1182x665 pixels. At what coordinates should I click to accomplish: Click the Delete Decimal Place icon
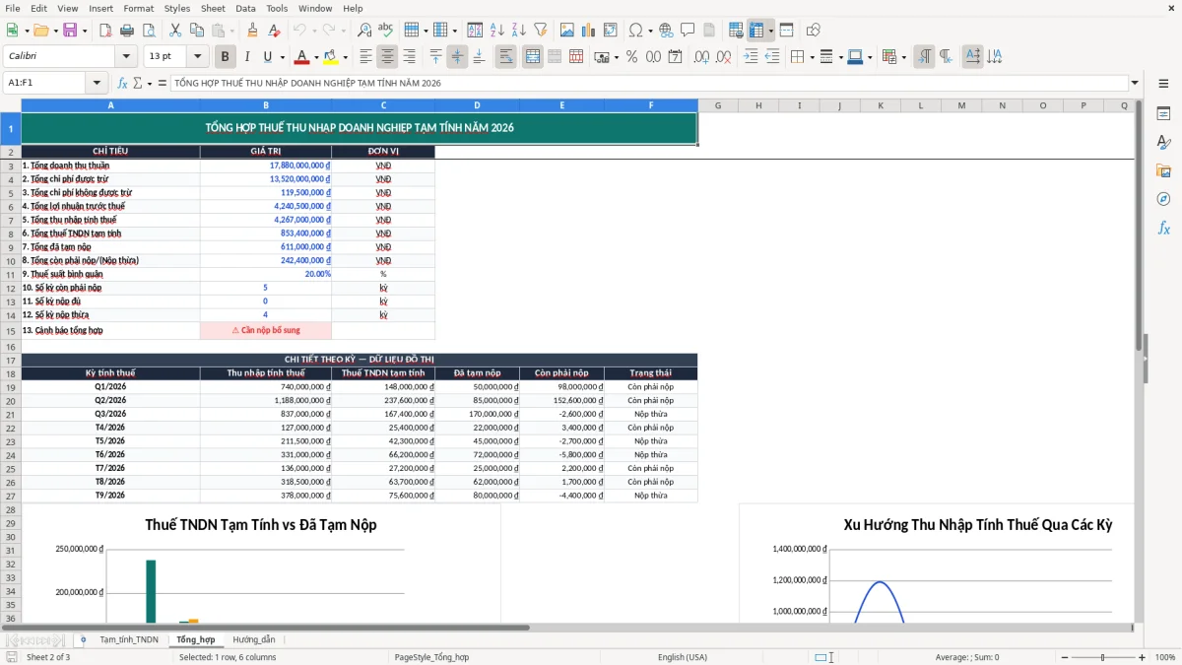[x=724, y=57]
